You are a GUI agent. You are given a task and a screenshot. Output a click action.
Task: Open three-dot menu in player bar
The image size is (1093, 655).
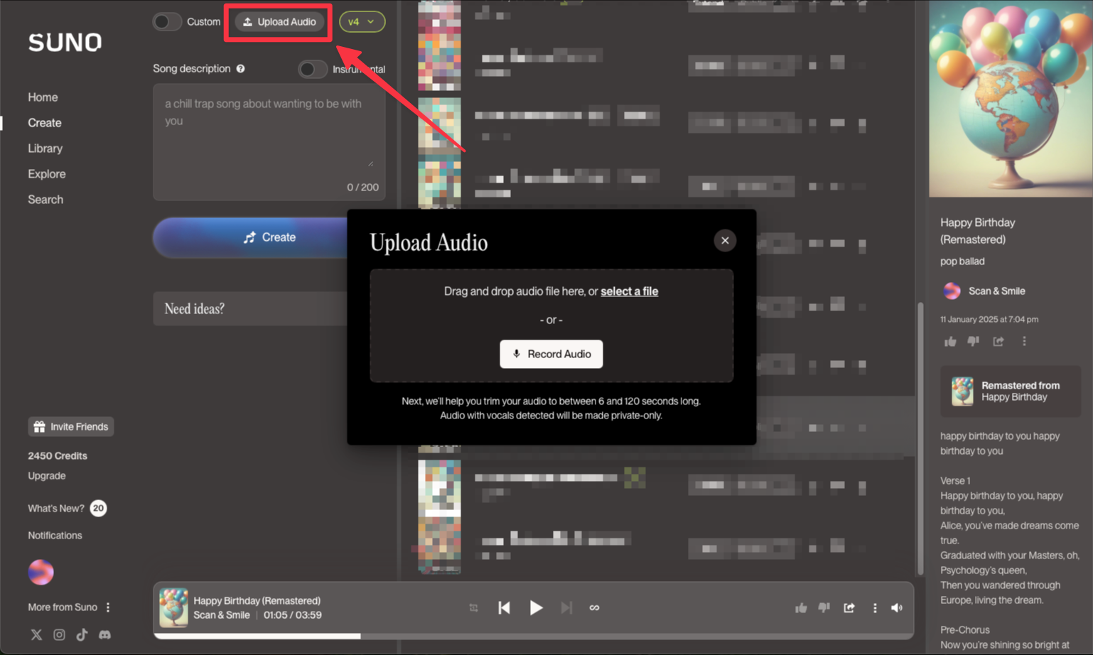[x=875, y=607]
